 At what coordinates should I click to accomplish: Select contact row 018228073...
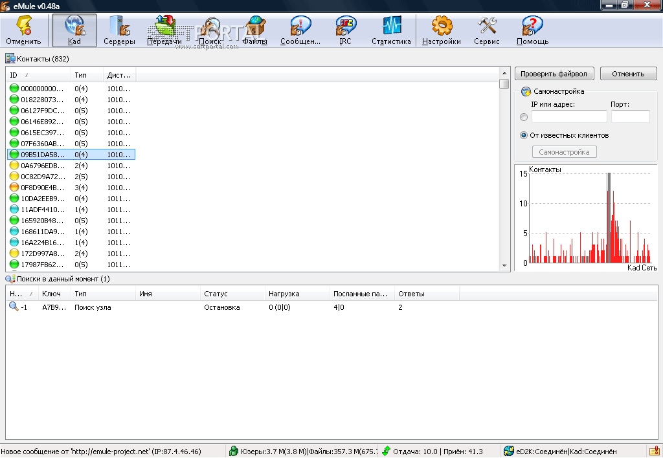tap(71, 99)
